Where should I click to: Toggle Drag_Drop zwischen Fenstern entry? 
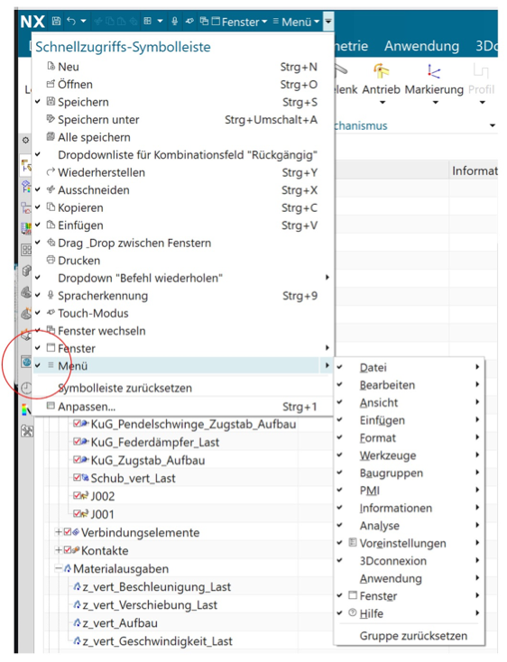click(x=183, y=244)
